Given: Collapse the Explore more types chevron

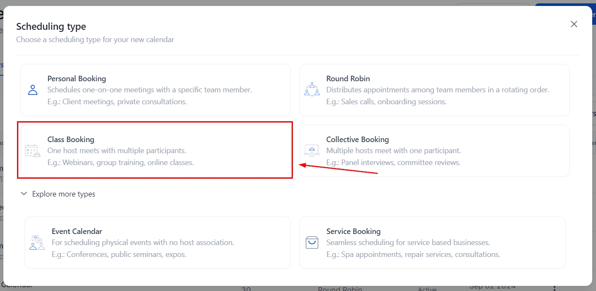Looking at the screenshot, I should coord(24,194).
